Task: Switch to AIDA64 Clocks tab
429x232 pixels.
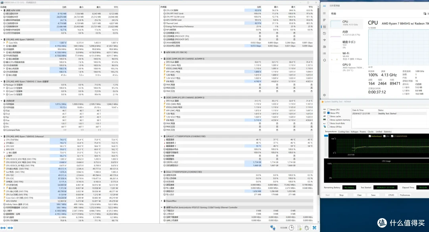Action: coord(371,132)
